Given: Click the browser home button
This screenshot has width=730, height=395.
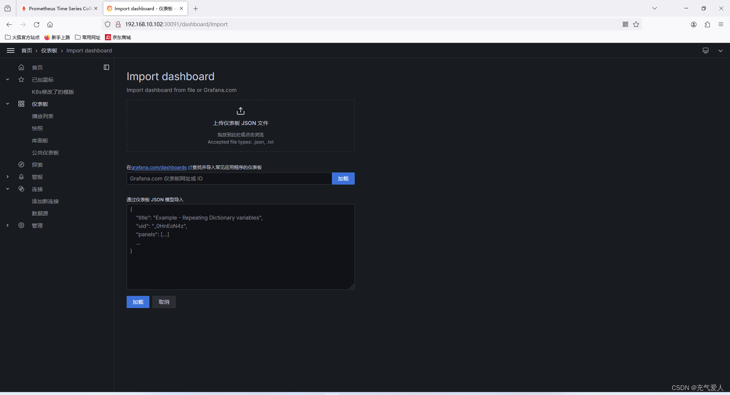Looking at the screenshot, I should [x=50, y=24].
